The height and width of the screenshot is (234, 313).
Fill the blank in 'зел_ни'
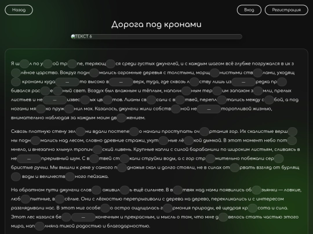(x=81, y=132)
